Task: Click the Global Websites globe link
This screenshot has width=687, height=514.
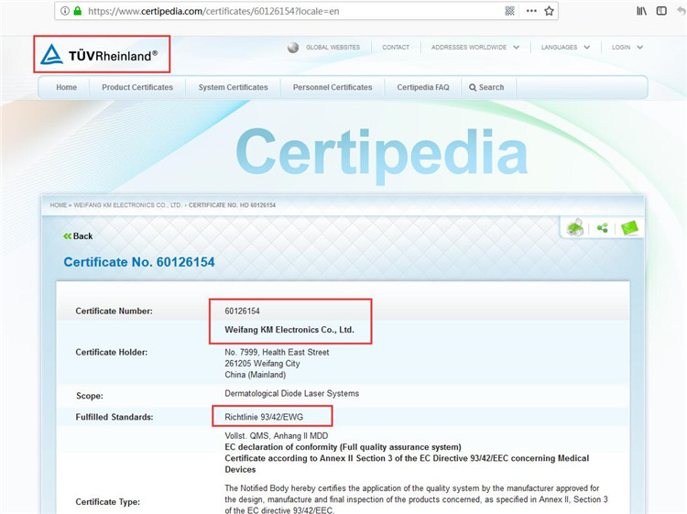Action: (x=324, y=48)
